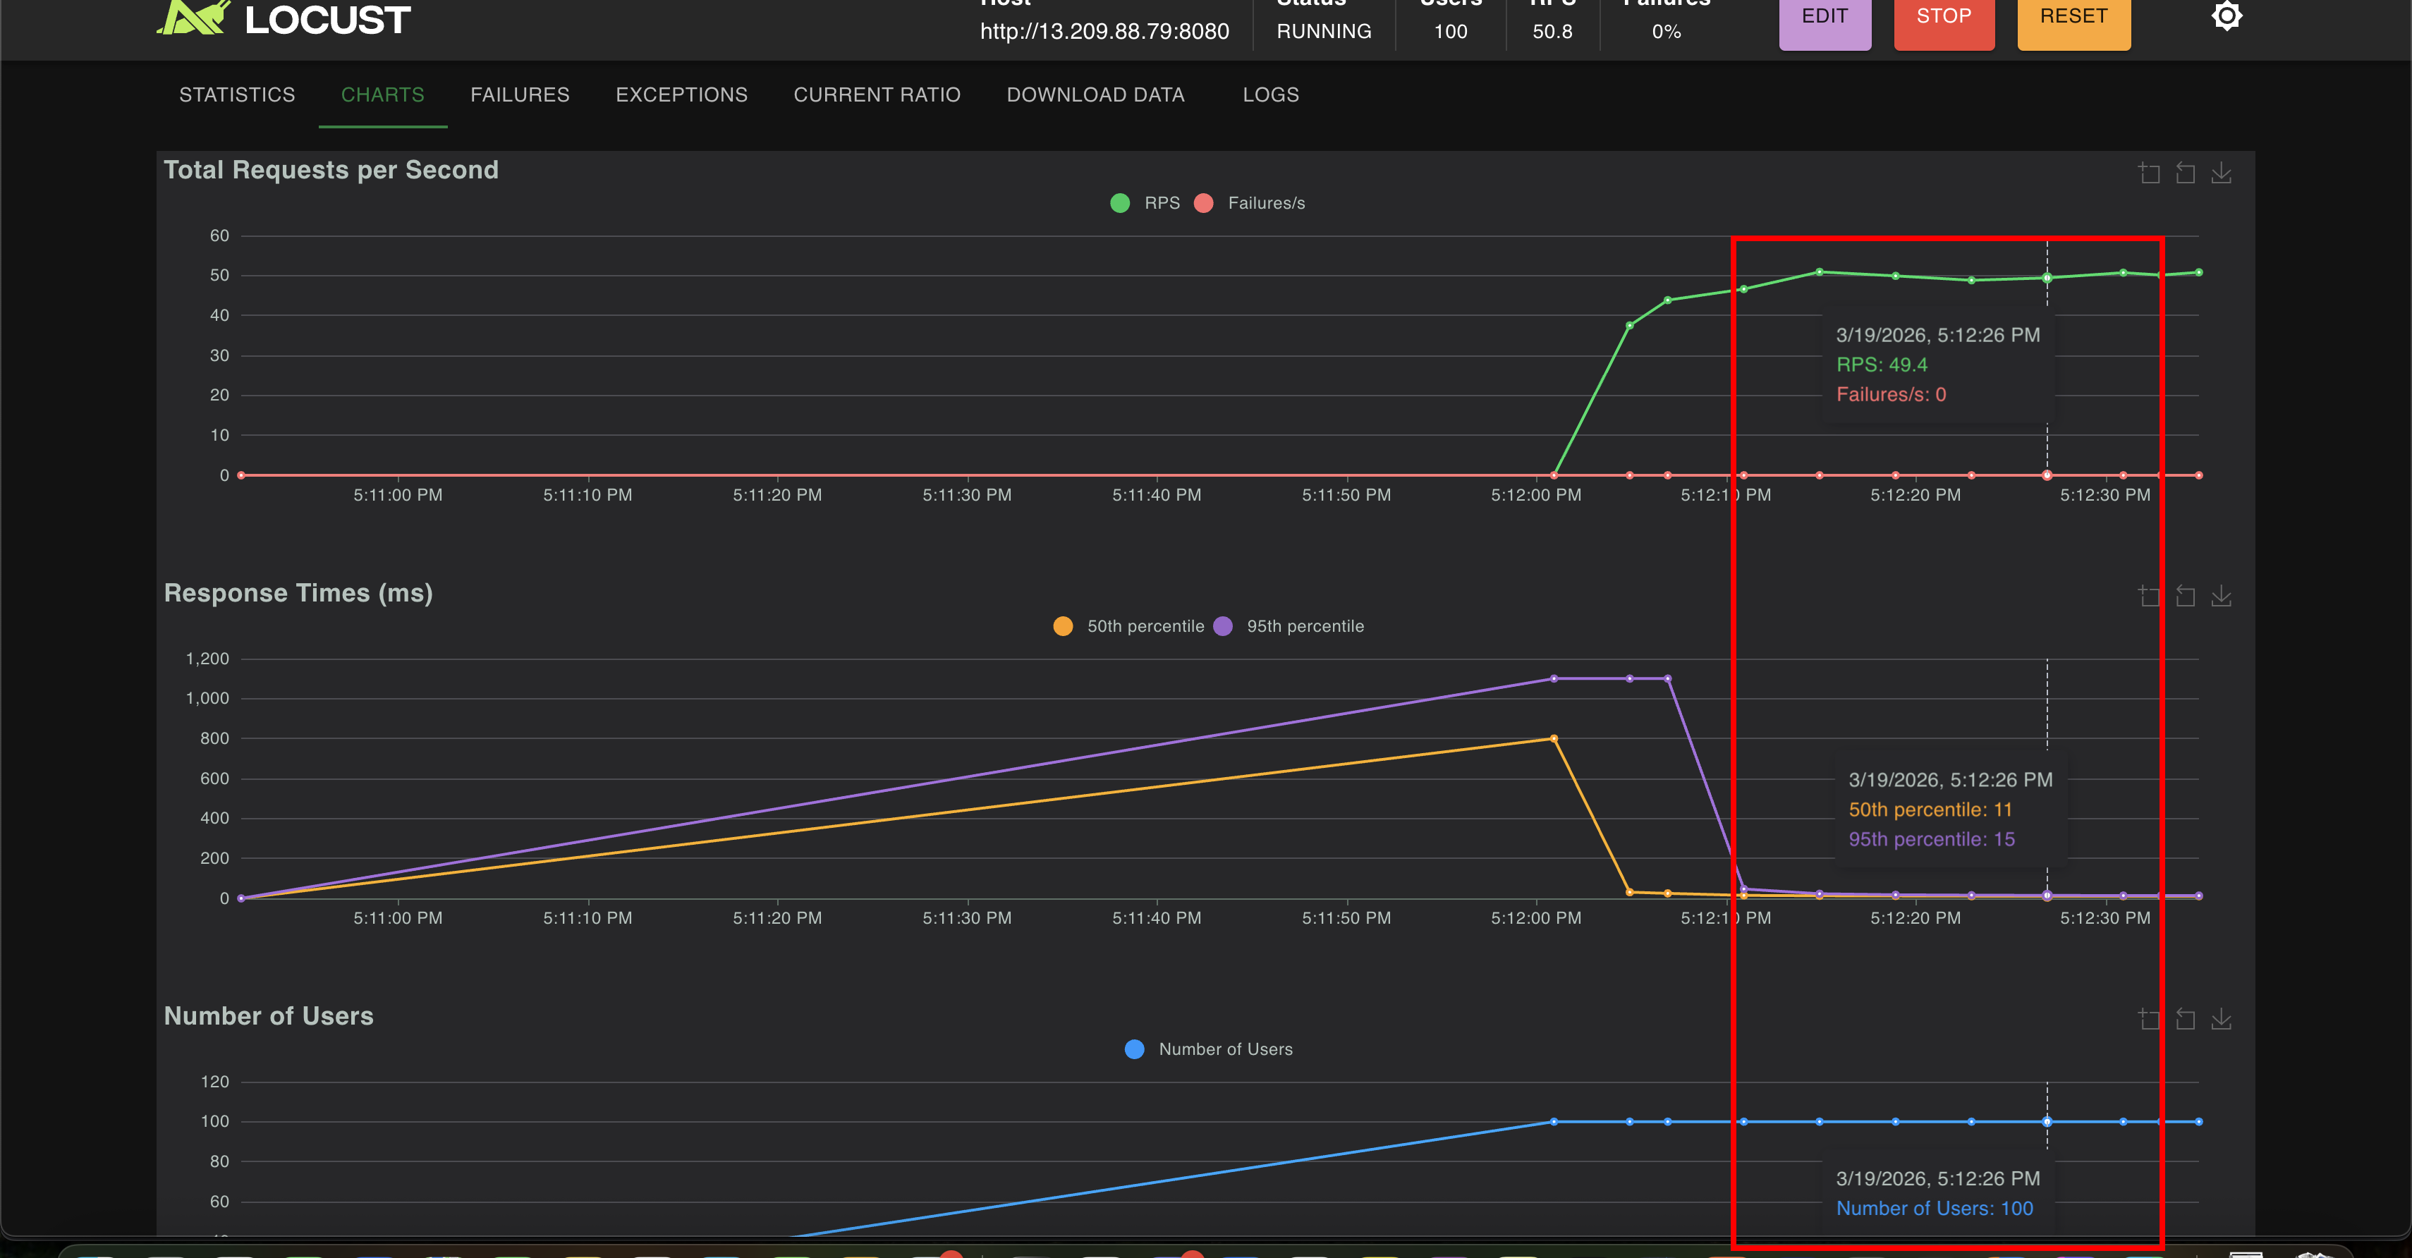Click the header users count 100
The width and height of the screenshot is (2412, 1258).
(x=1451, y=32)
